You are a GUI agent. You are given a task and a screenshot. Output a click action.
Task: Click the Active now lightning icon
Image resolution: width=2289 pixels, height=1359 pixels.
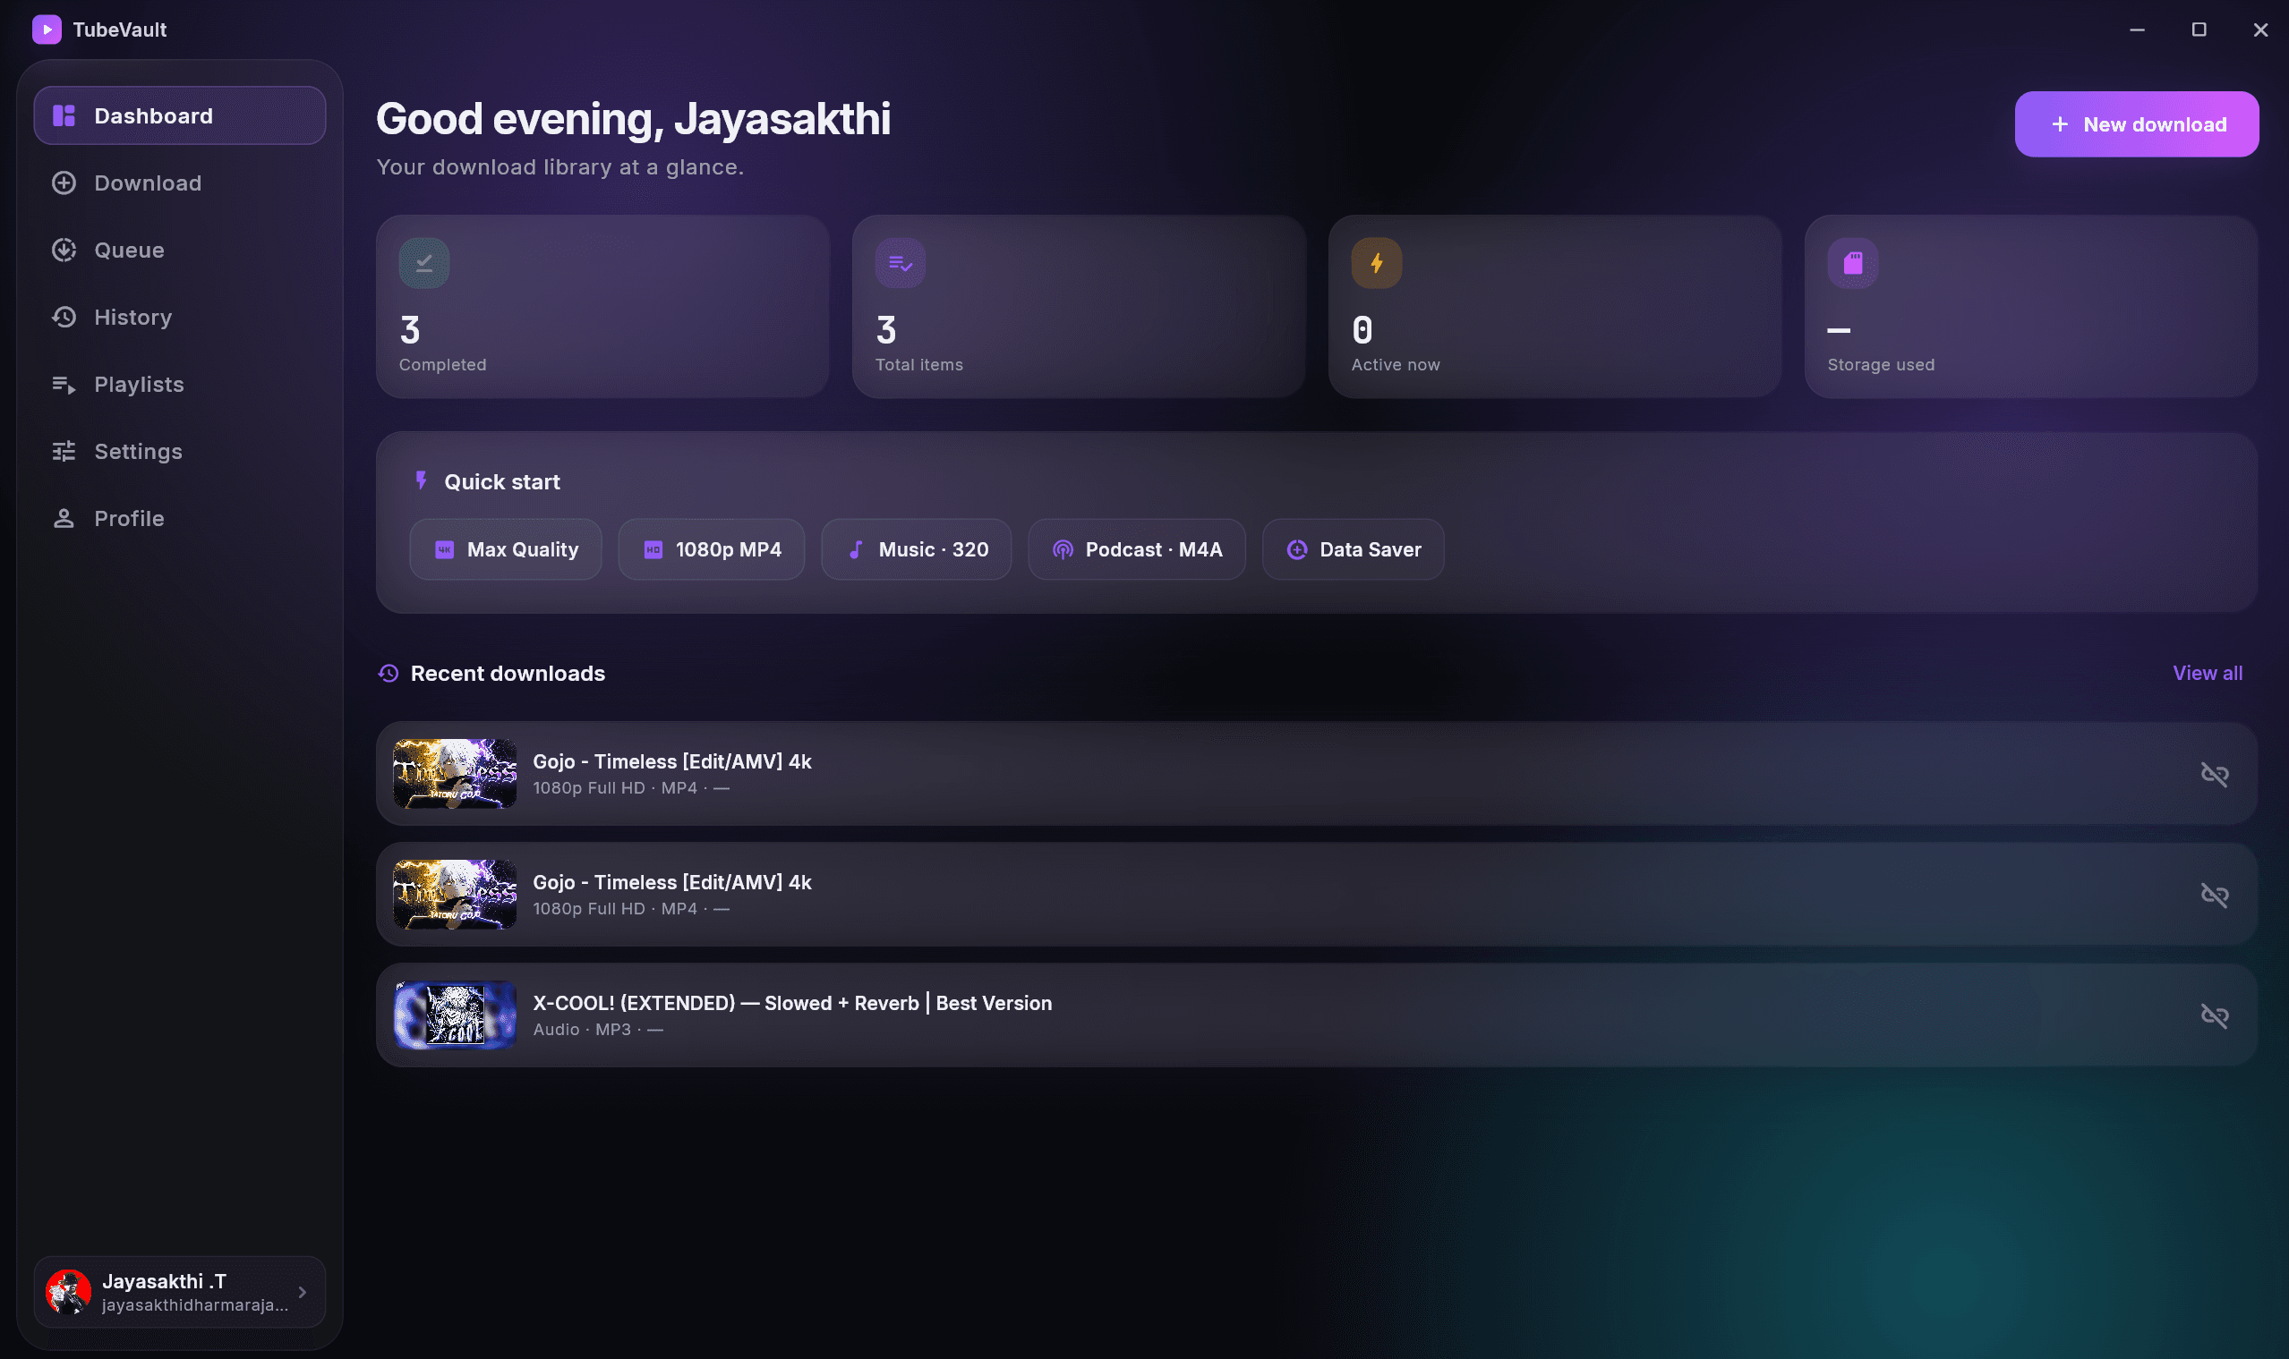tap(1376, 263)
